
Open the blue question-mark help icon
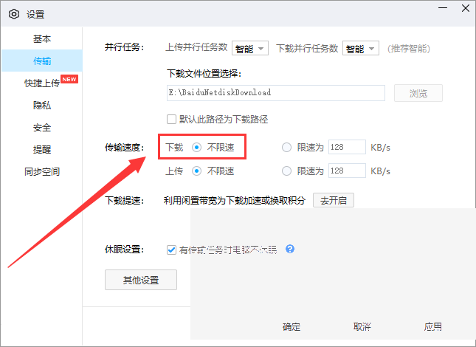coord(290,250)
